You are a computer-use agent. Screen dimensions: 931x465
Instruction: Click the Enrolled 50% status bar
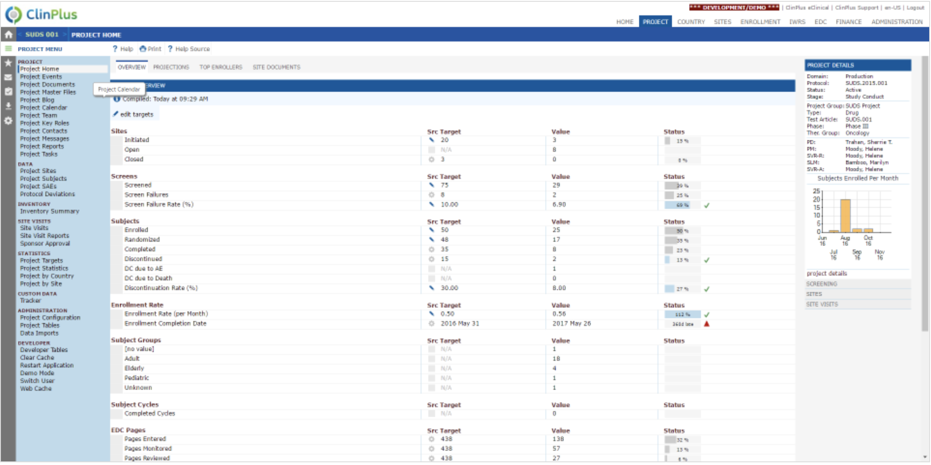682,231
